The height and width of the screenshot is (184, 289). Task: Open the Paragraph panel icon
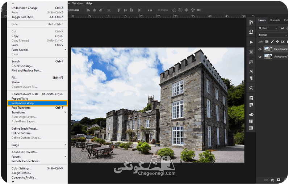pyautogui.click(x=251, y=78)
